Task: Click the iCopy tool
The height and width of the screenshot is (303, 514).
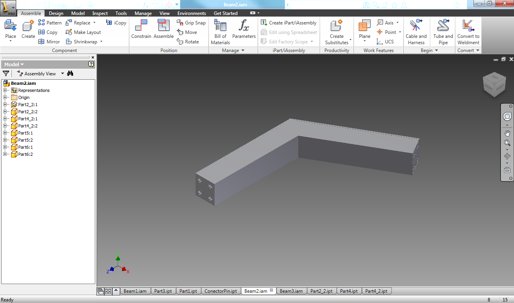Action: [x=116, y=23]
